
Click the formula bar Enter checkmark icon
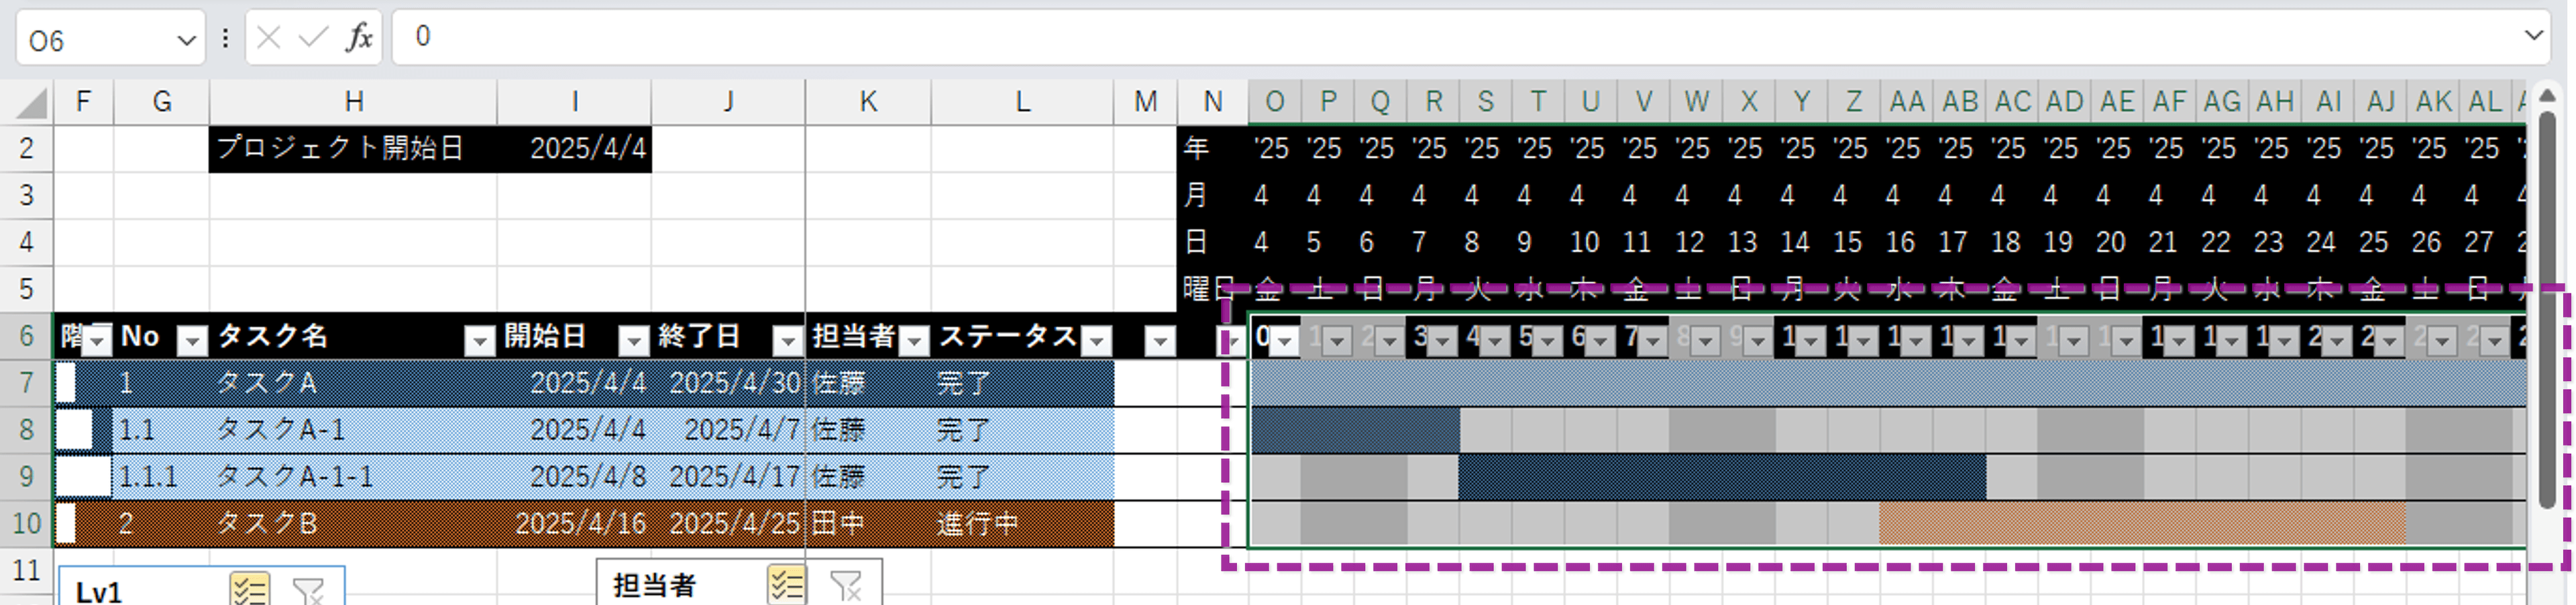pos(313,38)
